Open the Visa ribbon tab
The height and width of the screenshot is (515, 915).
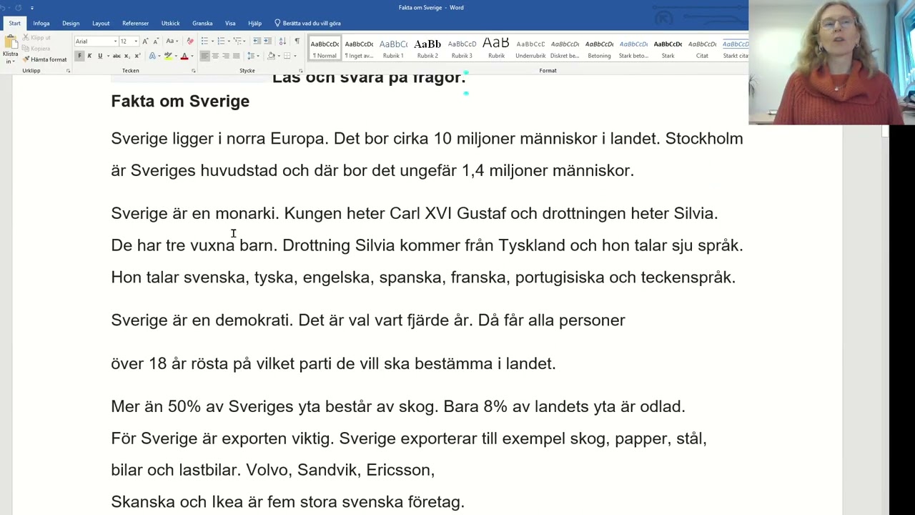[230, 23]
